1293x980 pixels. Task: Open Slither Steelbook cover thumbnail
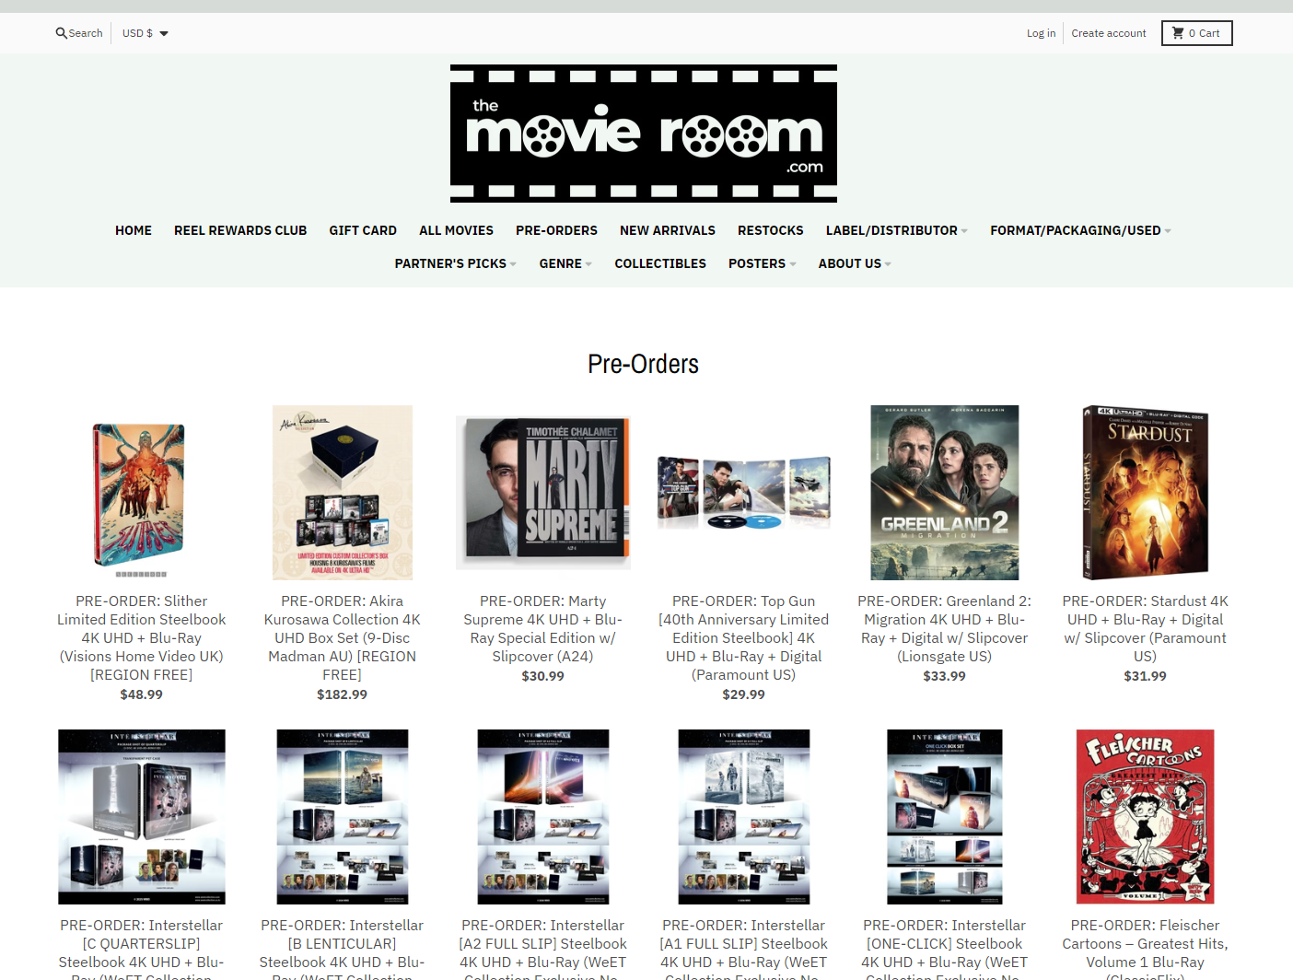142,493
